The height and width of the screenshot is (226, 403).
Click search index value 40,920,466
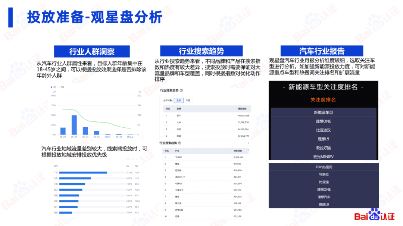[x=243, y=116]
